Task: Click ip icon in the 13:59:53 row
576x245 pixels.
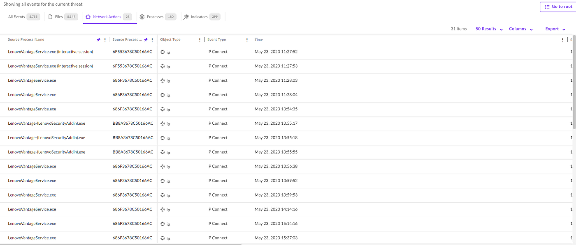Action: click(x=163, y=195)
